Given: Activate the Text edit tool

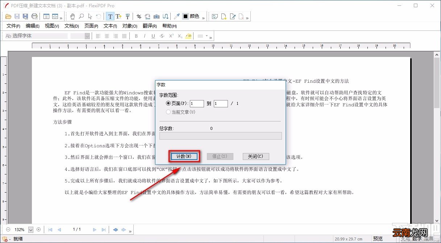Looking at the screenshot, I should click(x=110, y=16).
